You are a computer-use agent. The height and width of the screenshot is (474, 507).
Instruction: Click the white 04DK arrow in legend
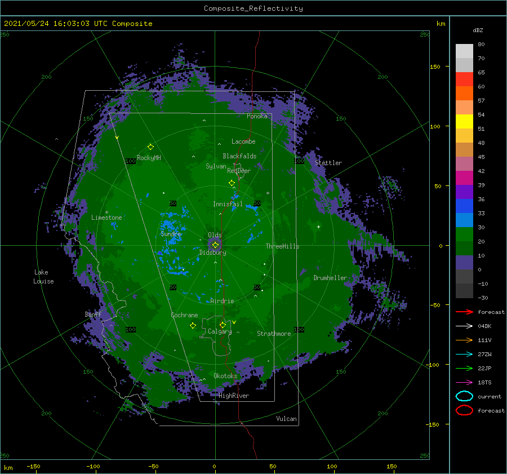(x=464, y=326)
